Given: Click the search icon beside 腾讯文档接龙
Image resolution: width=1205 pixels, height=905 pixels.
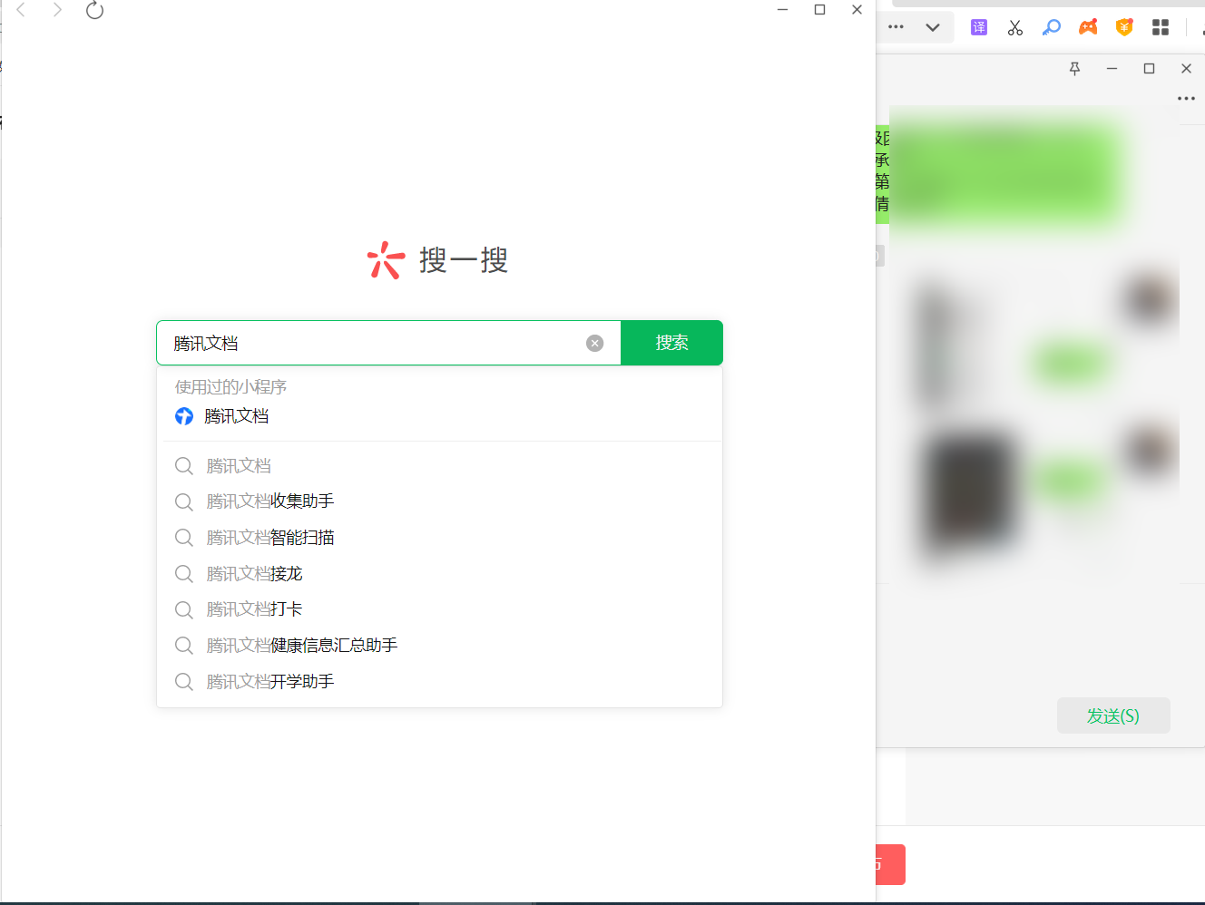Looking at the screenshot, I should [184, 574].
